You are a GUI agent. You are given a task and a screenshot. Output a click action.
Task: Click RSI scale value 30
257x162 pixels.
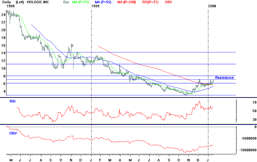(254, 120)
